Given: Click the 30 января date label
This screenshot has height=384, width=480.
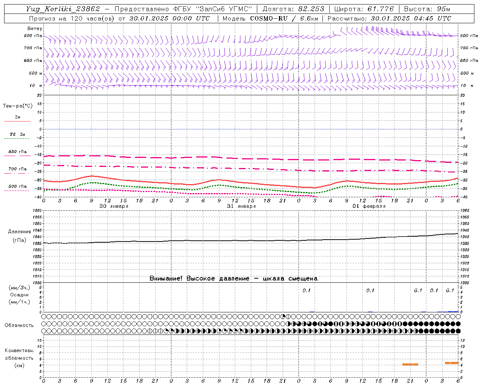Looking at the screenshot, I should [x=114, y=206].
